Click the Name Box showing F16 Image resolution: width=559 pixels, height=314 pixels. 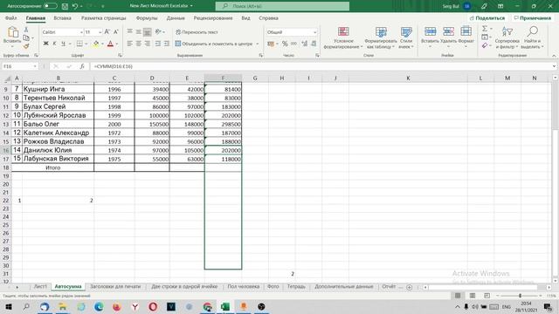(x=20, y=66)
